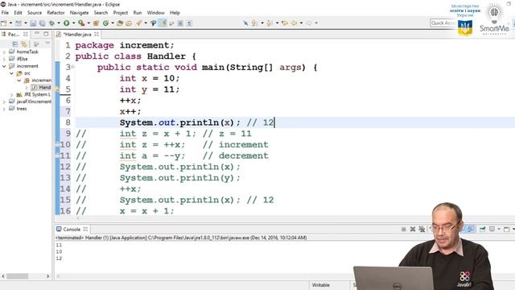Expand the homeTask project

click(4, 52)
